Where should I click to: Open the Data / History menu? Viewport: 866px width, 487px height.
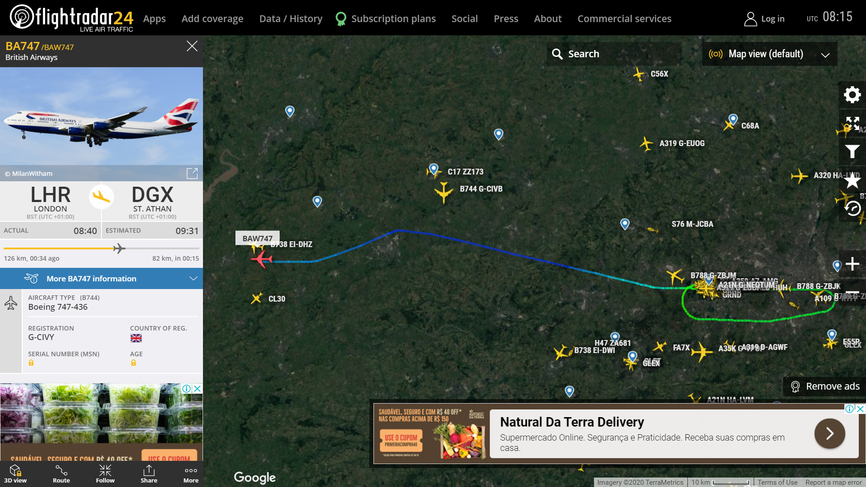(x=290, y=18)
